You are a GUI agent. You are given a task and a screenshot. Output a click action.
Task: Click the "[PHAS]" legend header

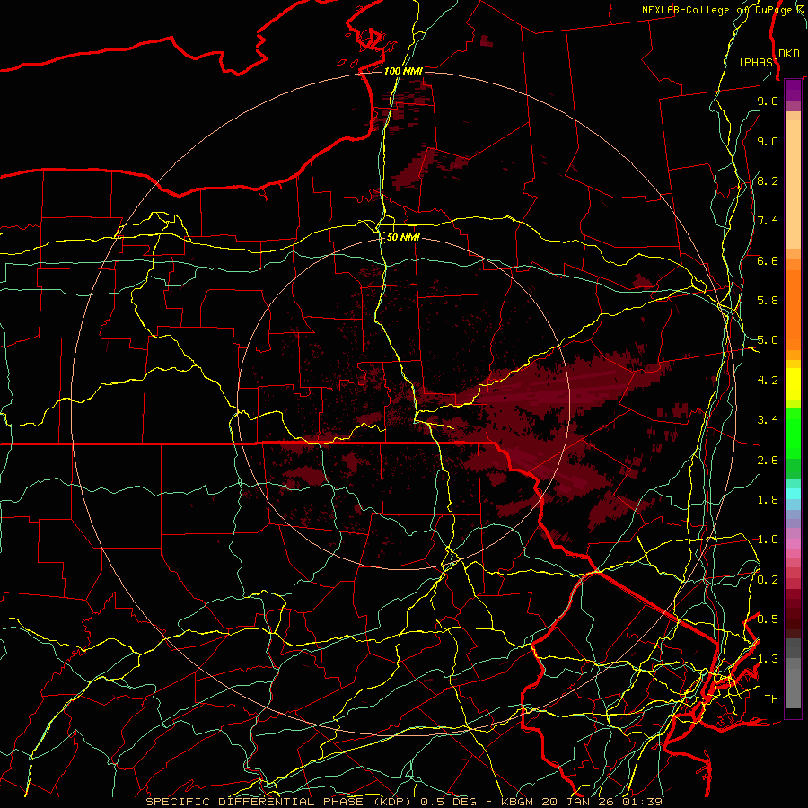[x=759, y=62]
